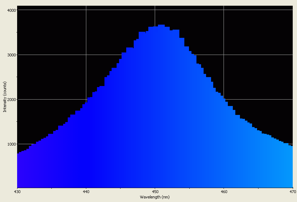
Task: Click the Intensity (counts) axis title
Action: (5, 97)
